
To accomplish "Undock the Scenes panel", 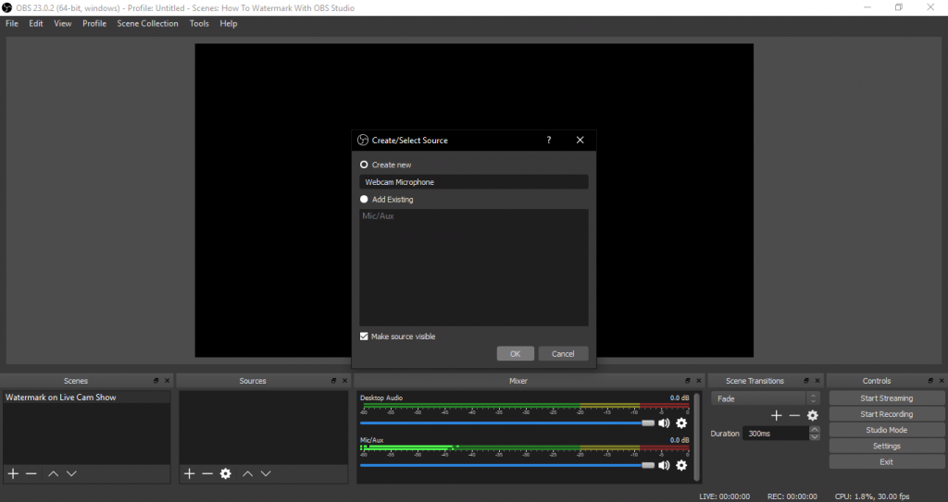I will [156, 381].
